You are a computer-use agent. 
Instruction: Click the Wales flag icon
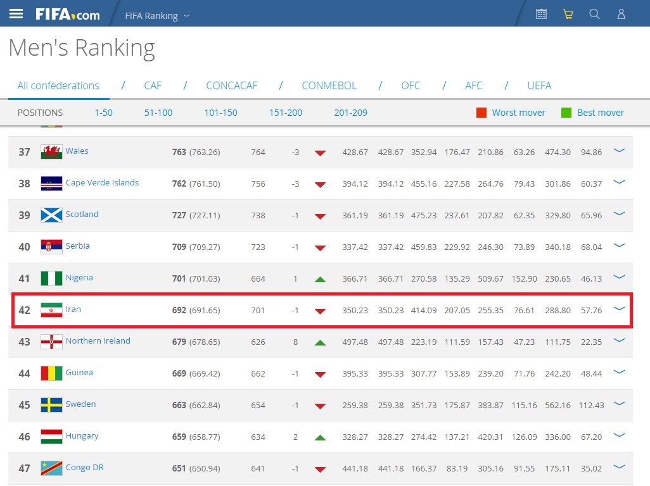[51, 152]
